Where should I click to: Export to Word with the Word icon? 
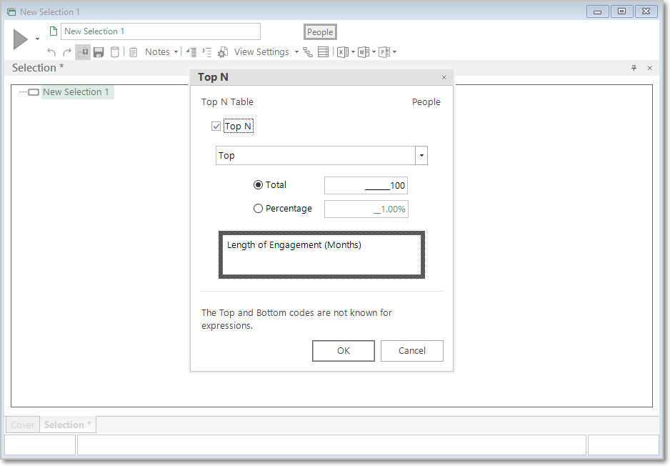[363, 52]
